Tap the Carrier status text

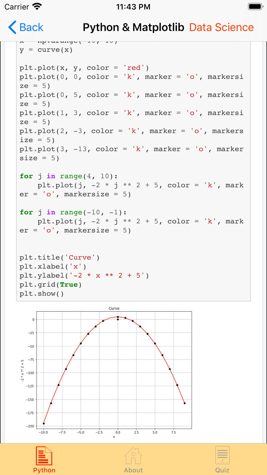[17, 7]
